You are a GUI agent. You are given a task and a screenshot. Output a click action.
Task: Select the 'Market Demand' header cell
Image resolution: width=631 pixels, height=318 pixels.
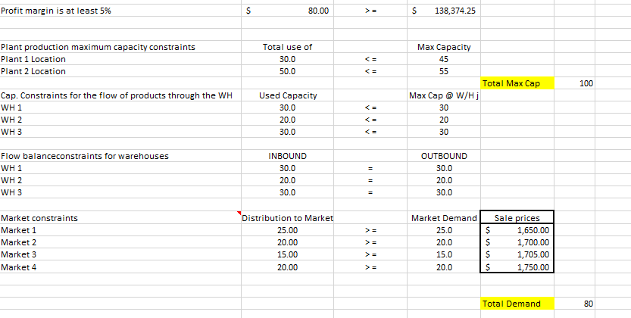tap(444, 218)
